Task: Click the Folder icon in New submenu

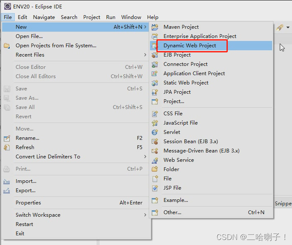Action: click(x=155, y=169)
